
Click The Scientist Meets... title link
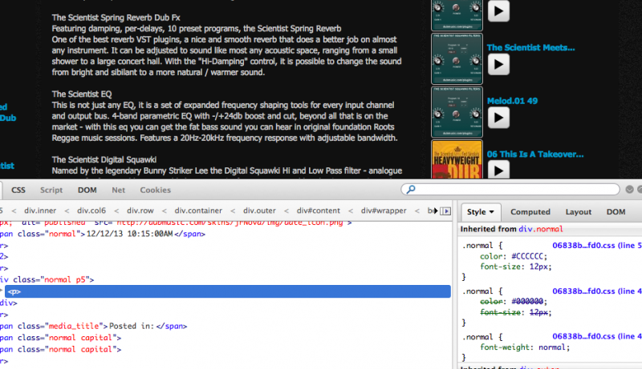click(530, 48)
